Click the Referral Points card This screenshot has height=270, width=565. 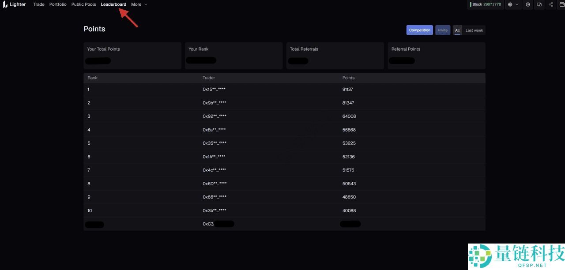pyautogui.click(x=437, y=56)
